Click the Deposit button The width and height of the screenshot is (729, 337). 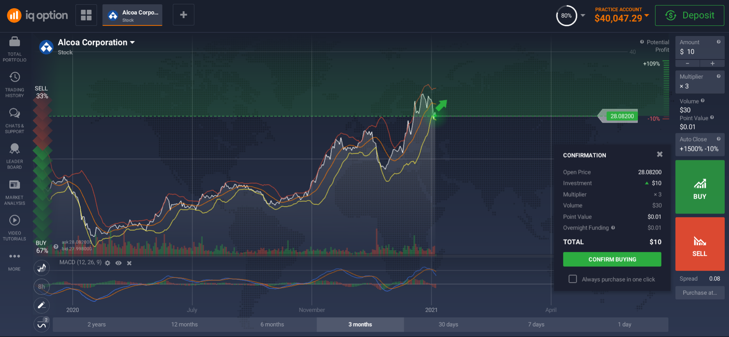click(690, 15)
